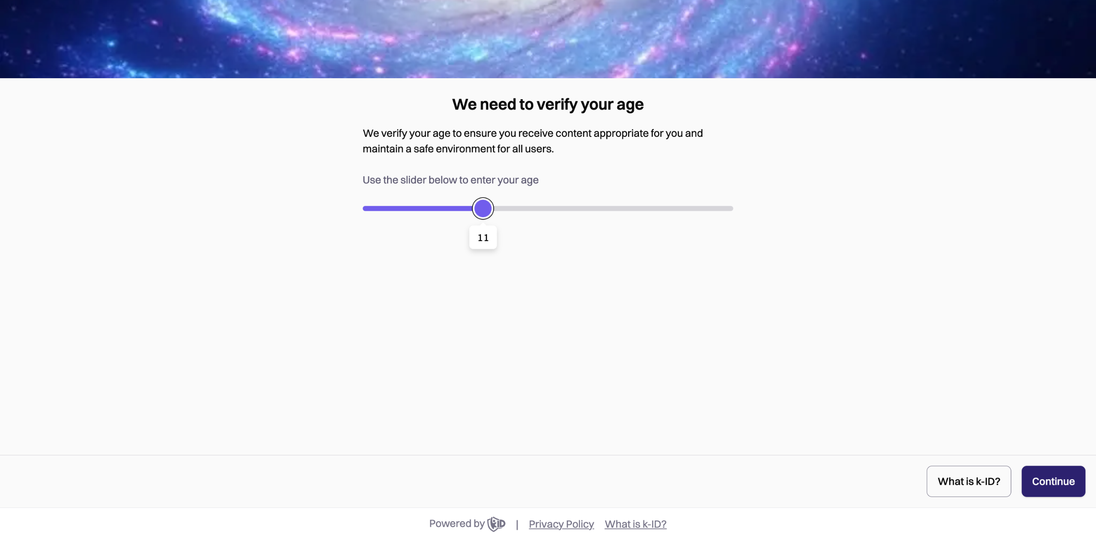Image resolution: width=1096 pixels, height=540 pixels.
Task: Click the "Powered by" footer text
Action: pos(456,524)
